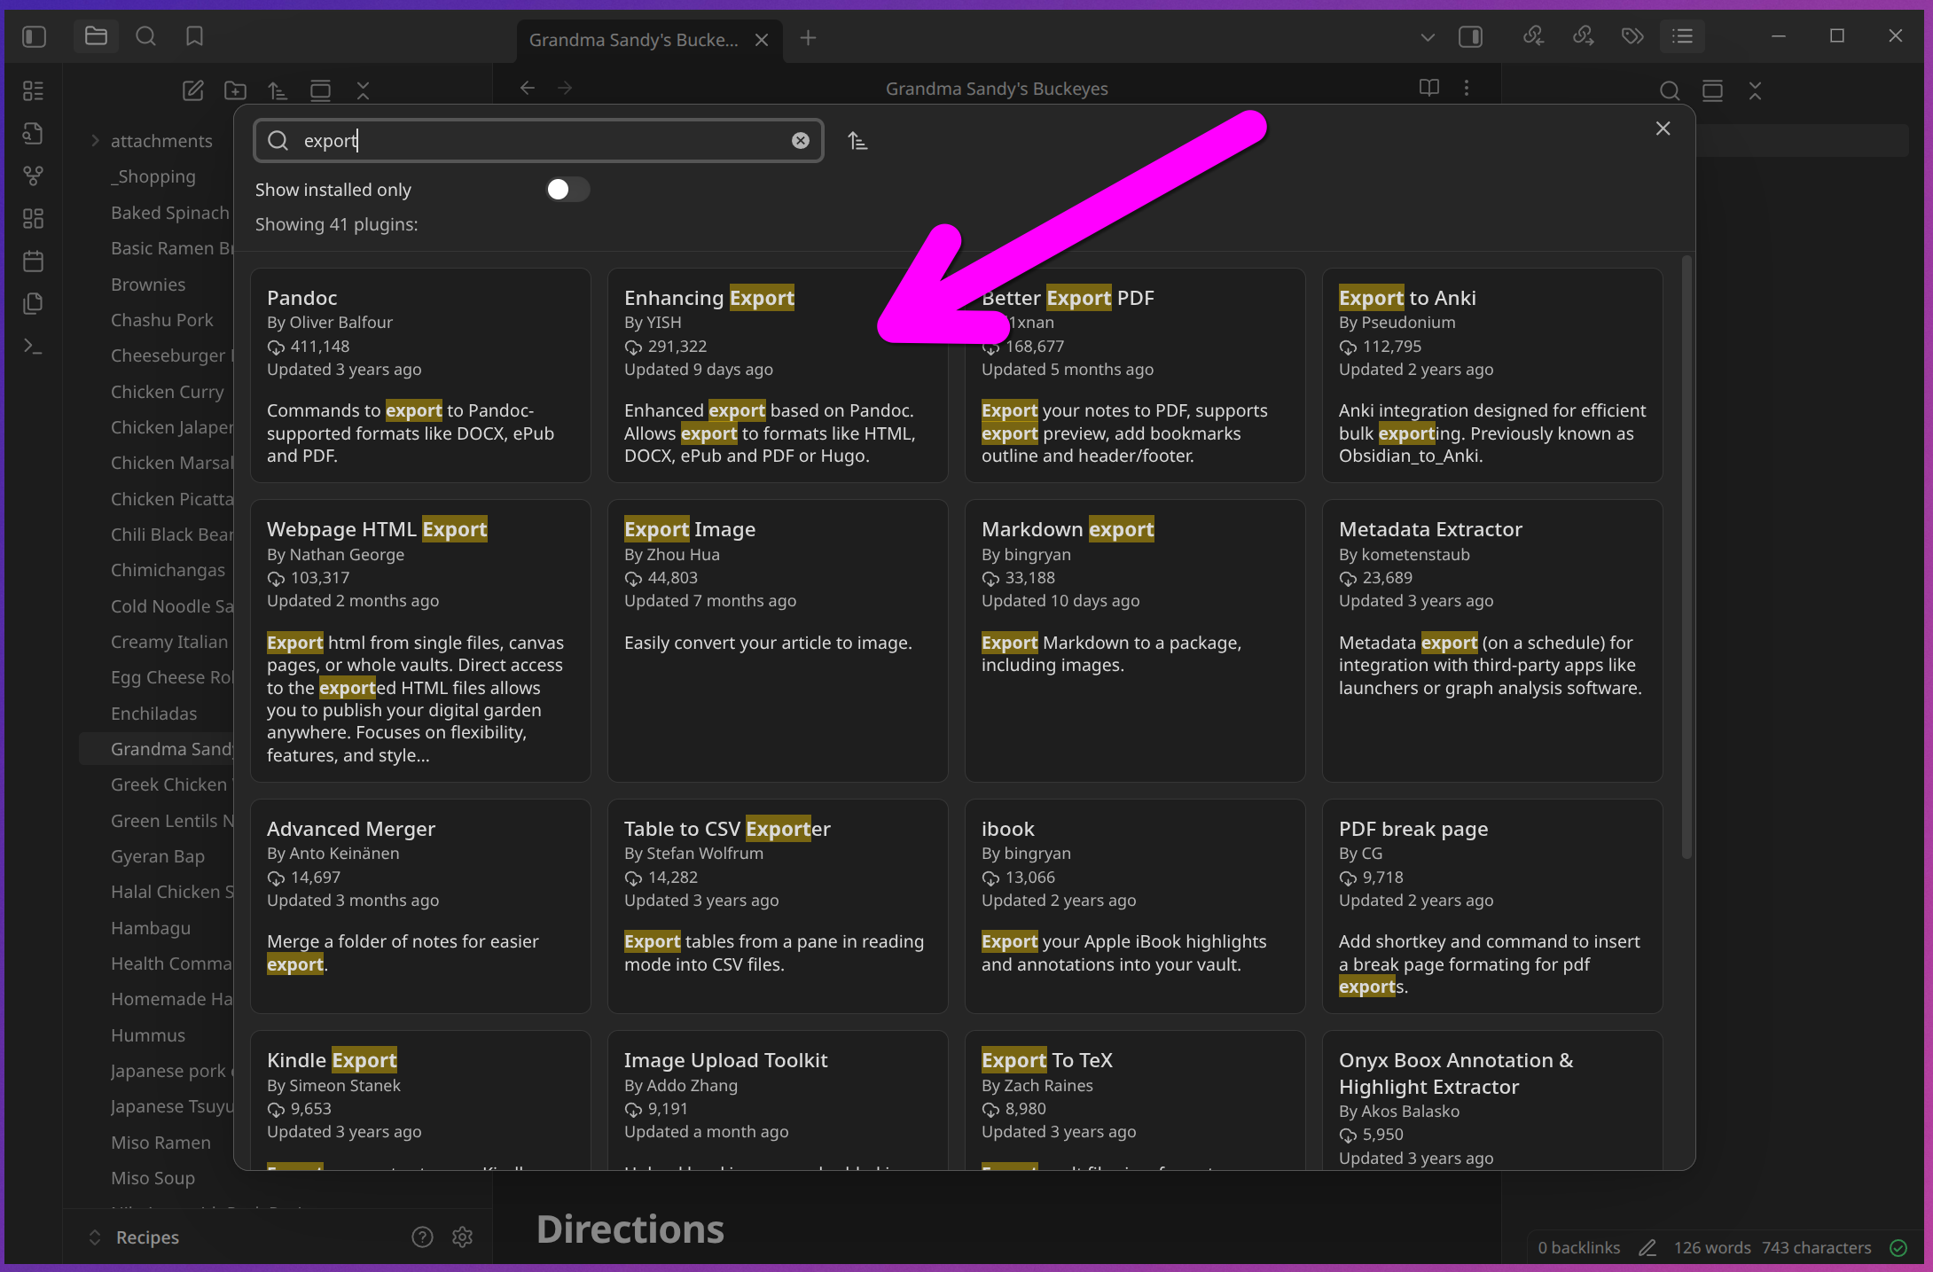This screenshot has height=1272, width=1933.
Task: Toggle the right sidebar panel
Action: [1470, 36]
